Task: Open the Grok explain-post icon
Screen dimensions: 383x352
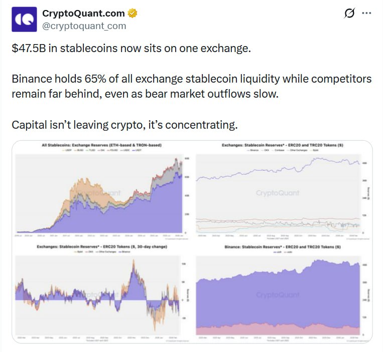Action: click(x=349, y=14)
